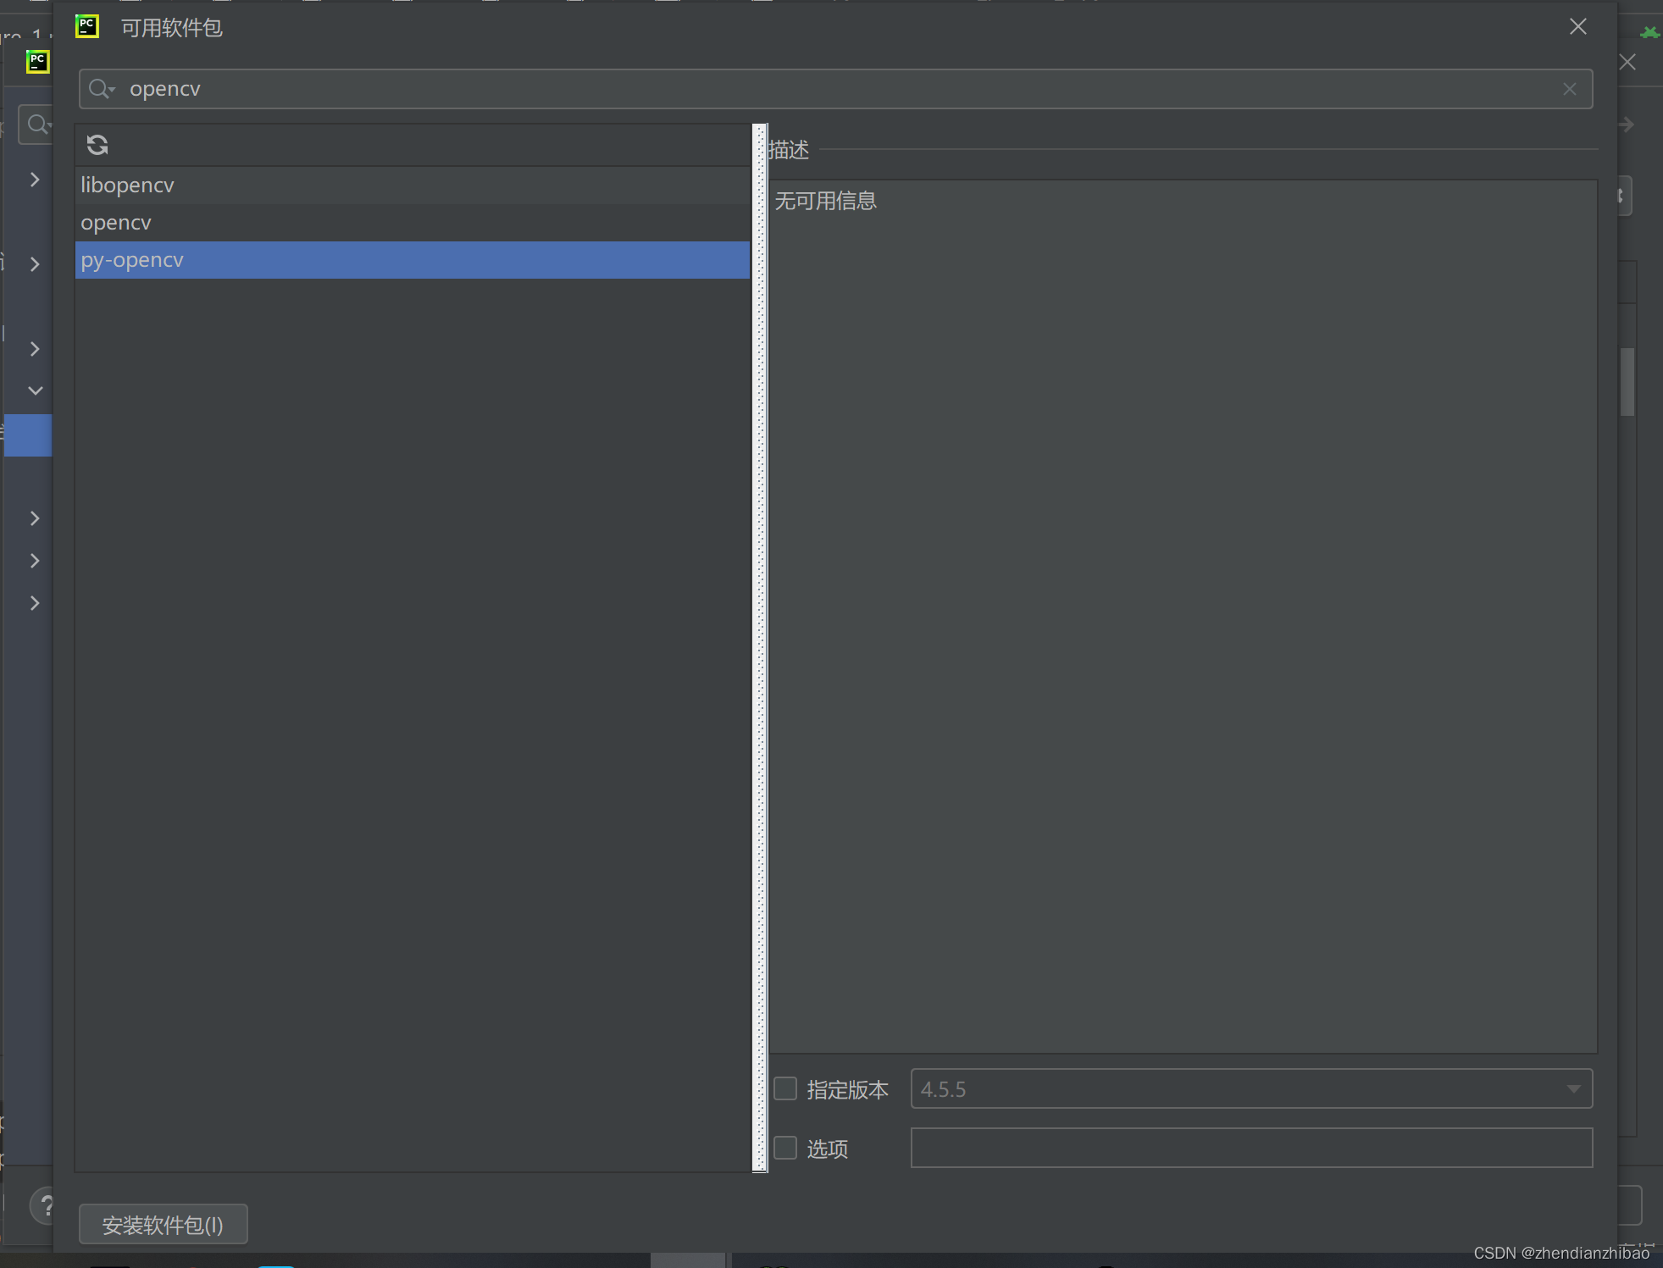Image resolution: width=1663 pixels, height=1268 pixels.
Task: Clear the opencv search text
Action: pyautogui.click(x=1569, y=89)
